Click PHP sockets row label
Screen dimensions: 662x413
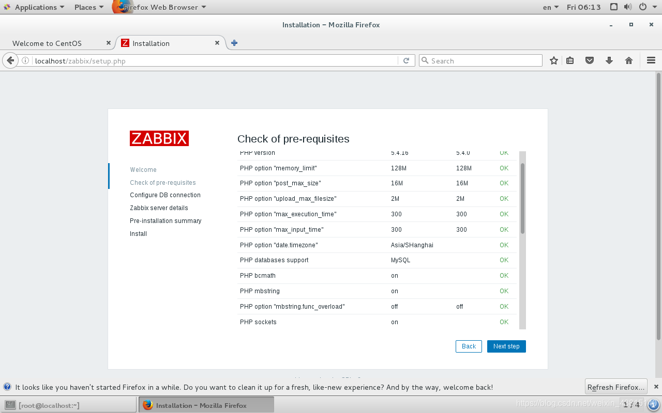[x=258, y=322]
